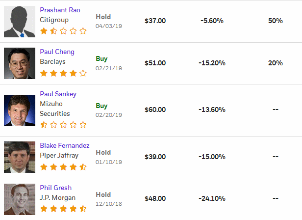Click the $60.00 price target
Image resolution: width=302 pixels, height=220 pixels.
[155, 110]
